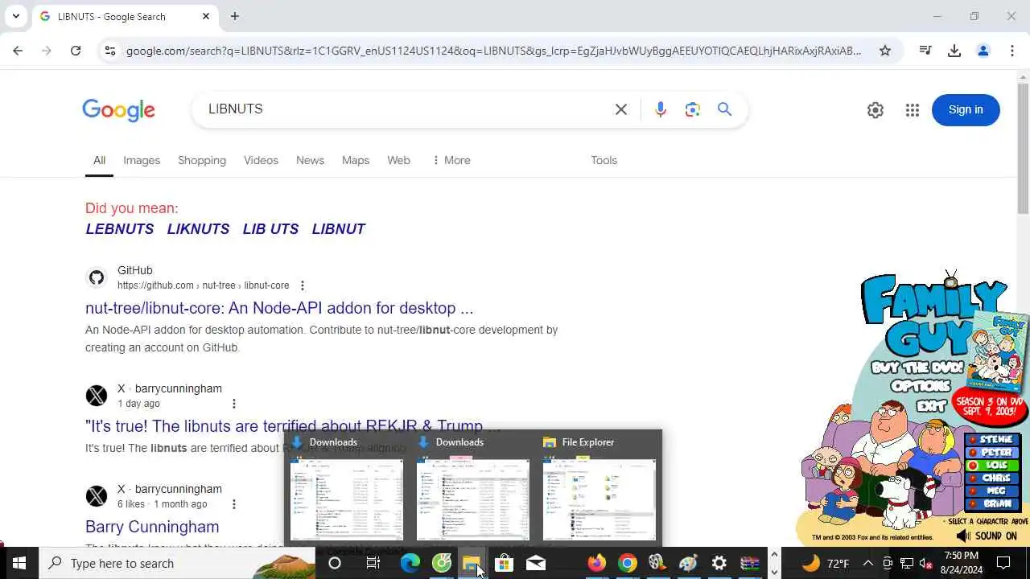Open Chrome downloads icon
Viewport: 1030px width, 579px height.
pos(954,51)
